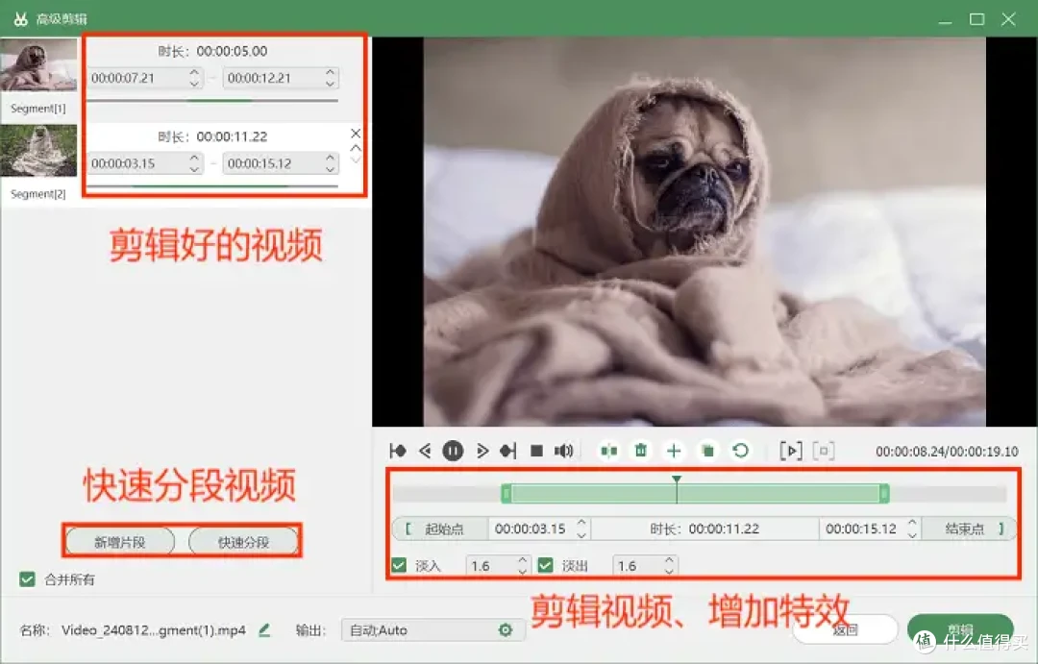Click Segment[2] start field in segment list
The height and width of the screenshot is (664, 1038).
pyautogui.click(x=145, y=162)
